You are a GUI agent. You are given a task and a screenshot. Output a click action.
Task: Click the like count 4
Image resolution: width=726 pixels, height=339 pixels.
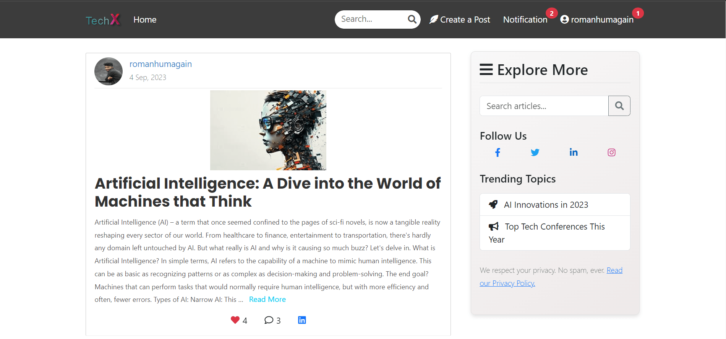(245, 321)
